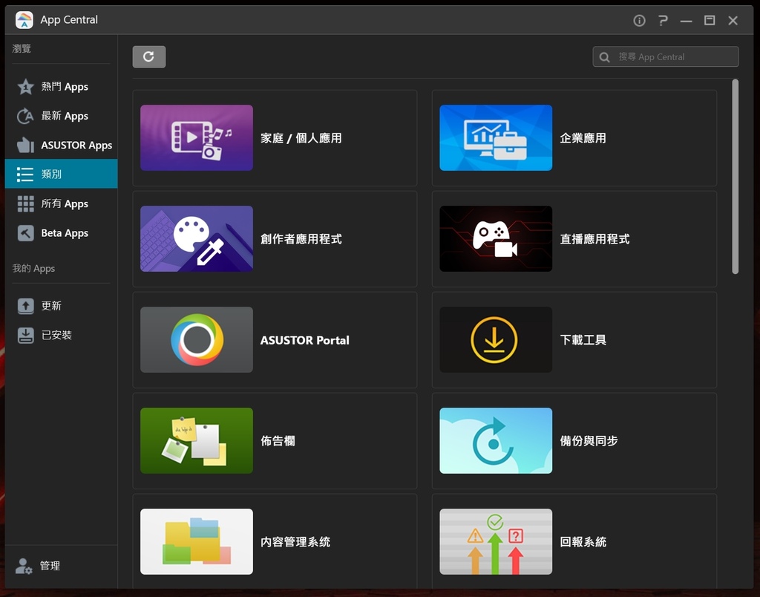Click the 已安裝 download-tray icon
This screenshot has height=597, width=760.
[25, 335]
